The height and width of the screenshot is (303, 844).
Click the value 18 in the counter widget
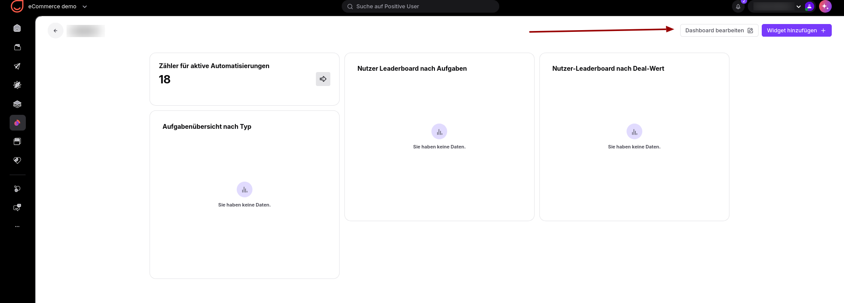click(165, 79)
